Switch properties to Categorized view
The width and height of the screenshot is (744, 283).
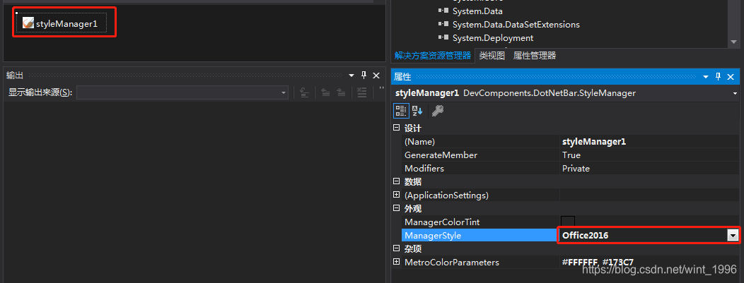[400, 111]
